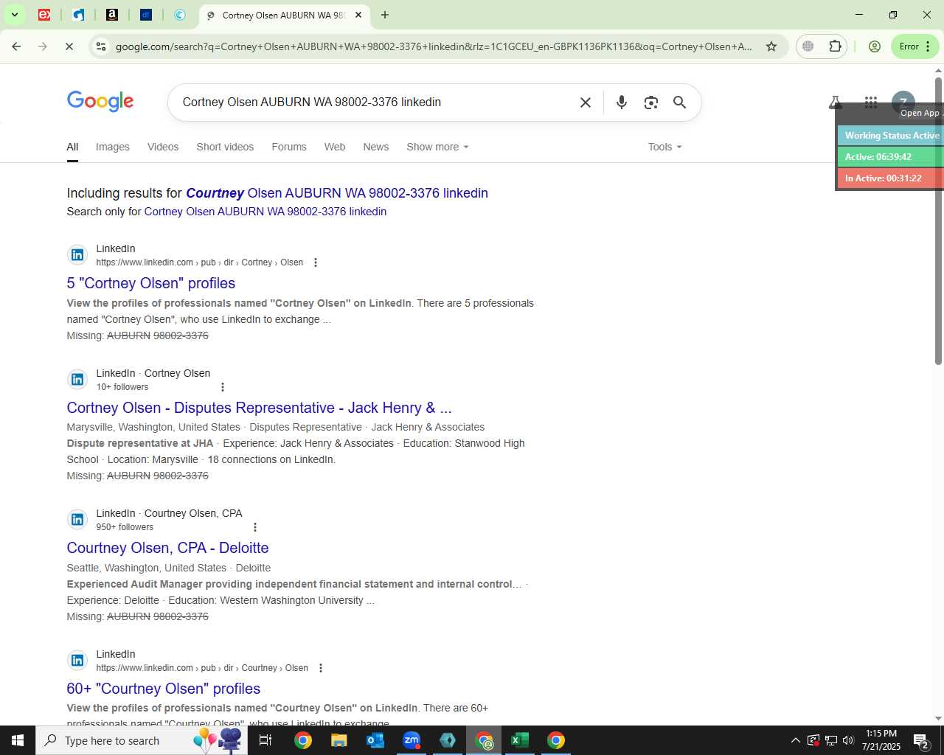Open Task View on the taskbar

coord(265,740)
